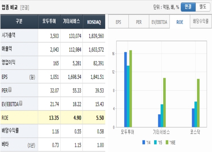Select the EV/EBITDA chart tab
The image size is (212, 152).
pos(159,22)
